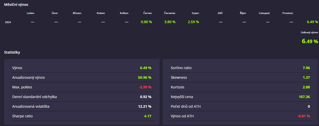Select the Červenec 3.80 % monthly return

pyautogui.click(x=170, y=22)
